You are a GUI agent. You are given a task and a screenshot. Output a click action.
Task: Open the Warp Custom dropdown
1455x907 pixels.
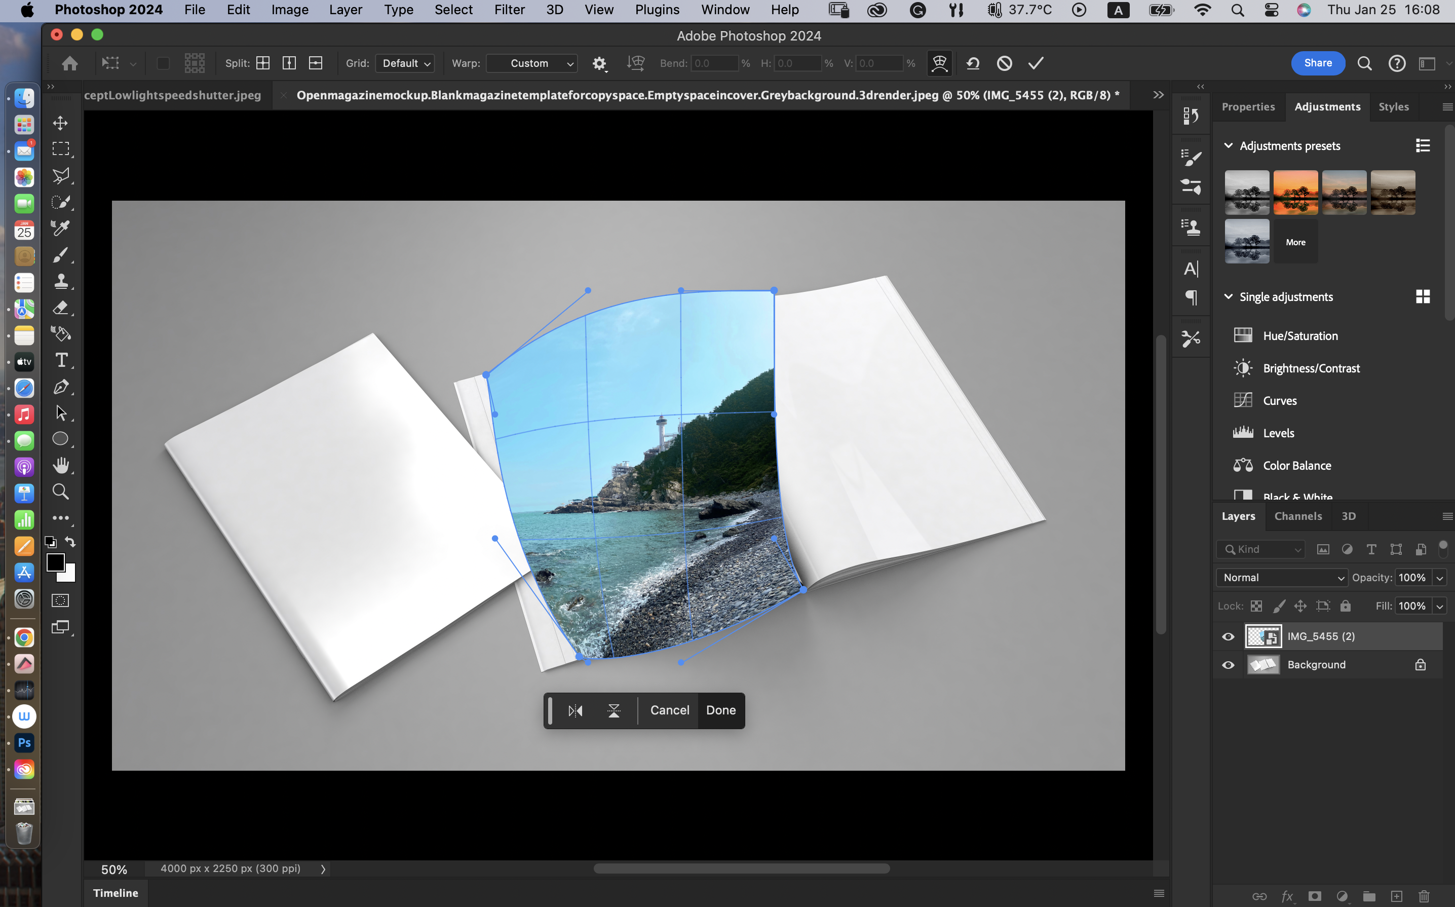coord(532,63)
